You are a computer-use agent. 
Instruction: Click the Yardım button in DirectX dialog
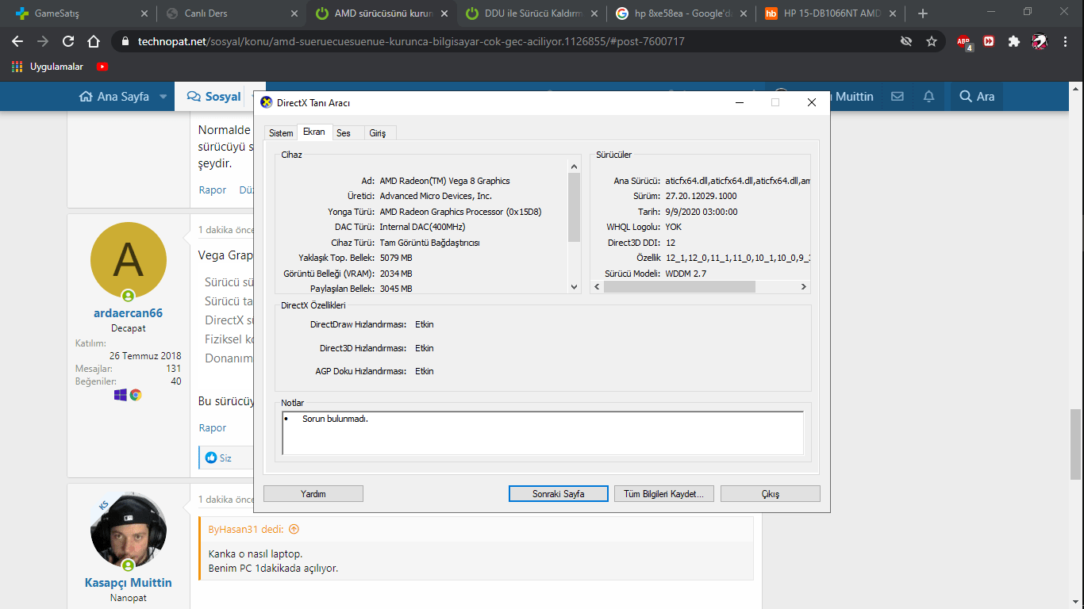313,493
